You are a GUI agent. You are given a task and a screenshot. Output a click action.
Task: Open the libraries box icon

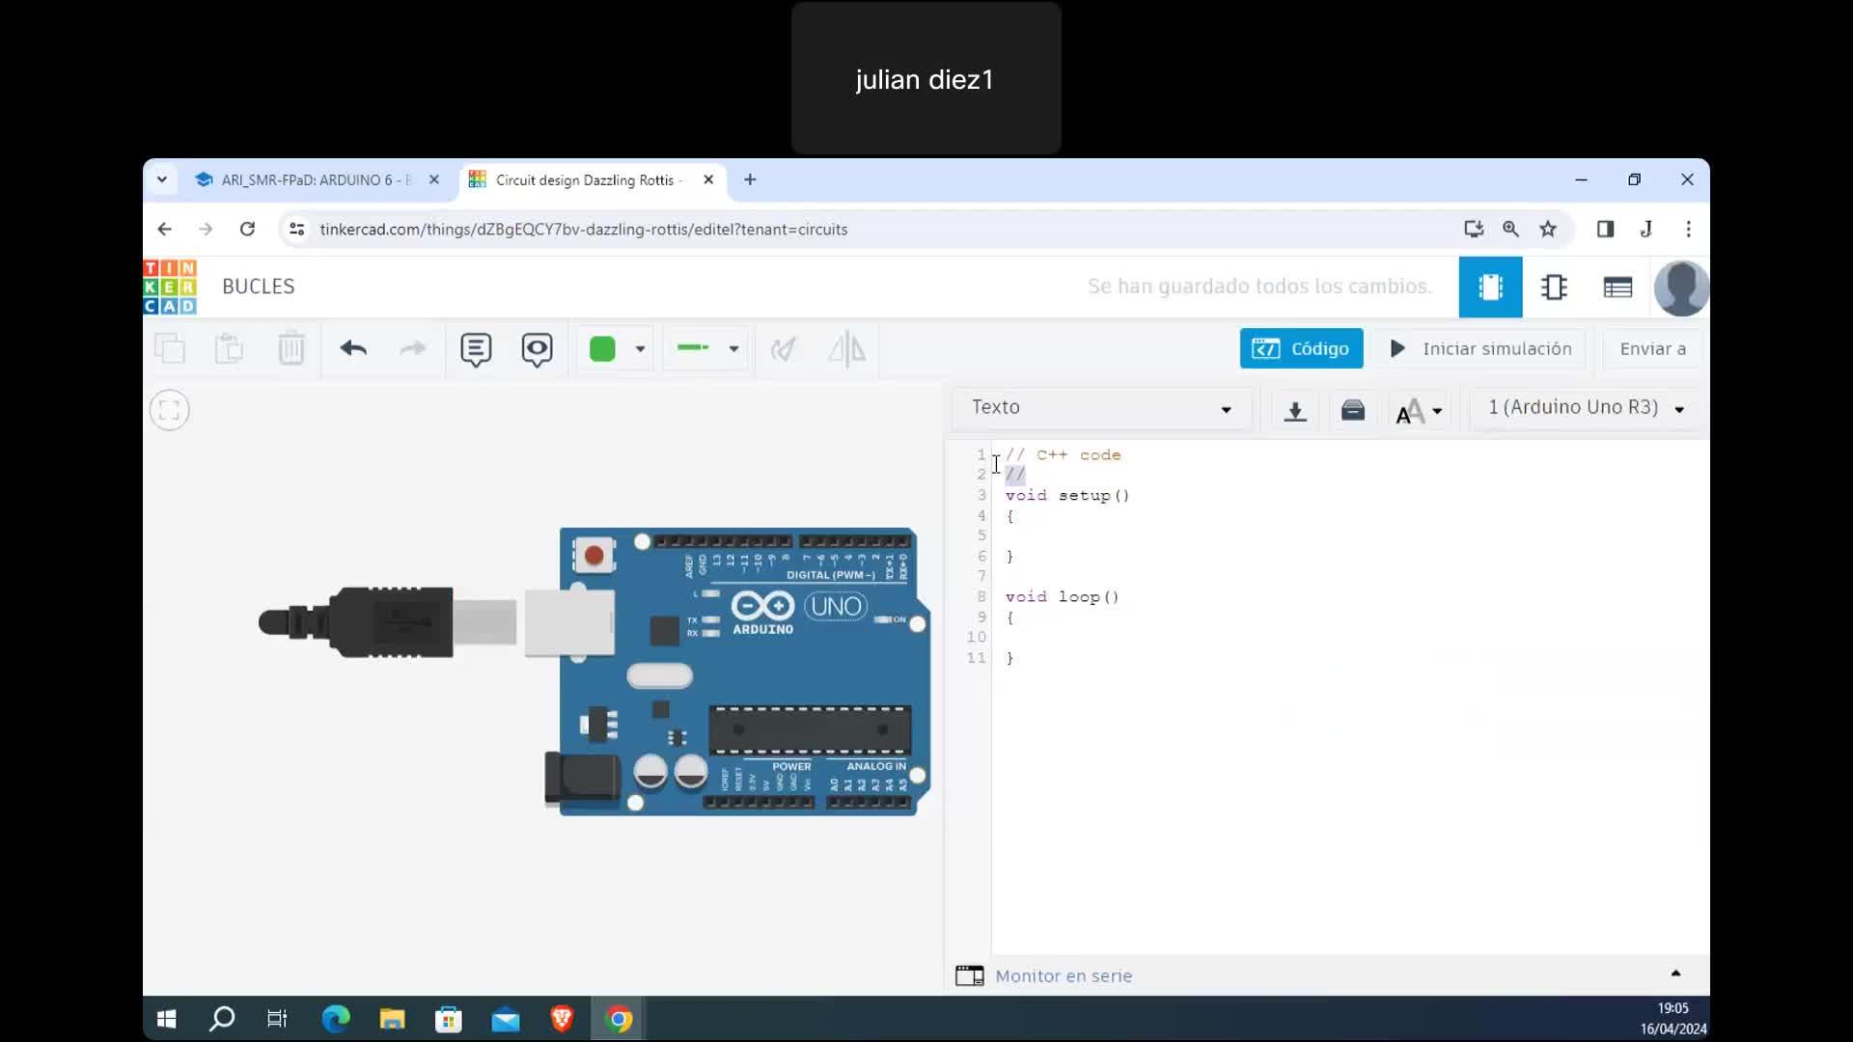[1353, 409]
